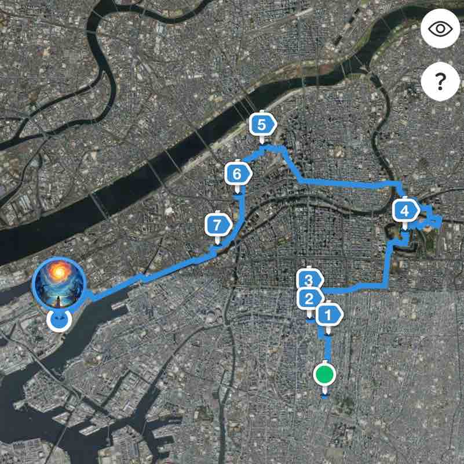Open waypoint marker number 3
Screen dimensions: 464x464
[x=309, y=279]
